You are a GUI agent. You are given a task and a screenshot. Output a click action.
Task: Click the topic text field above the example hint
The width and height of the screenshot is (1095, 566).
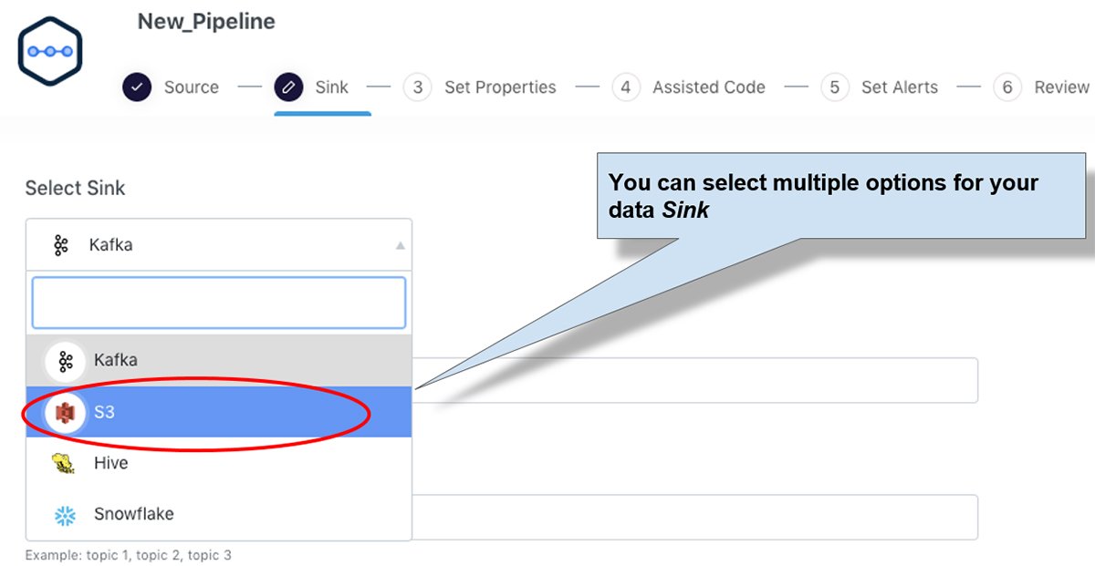coord(693,518)
